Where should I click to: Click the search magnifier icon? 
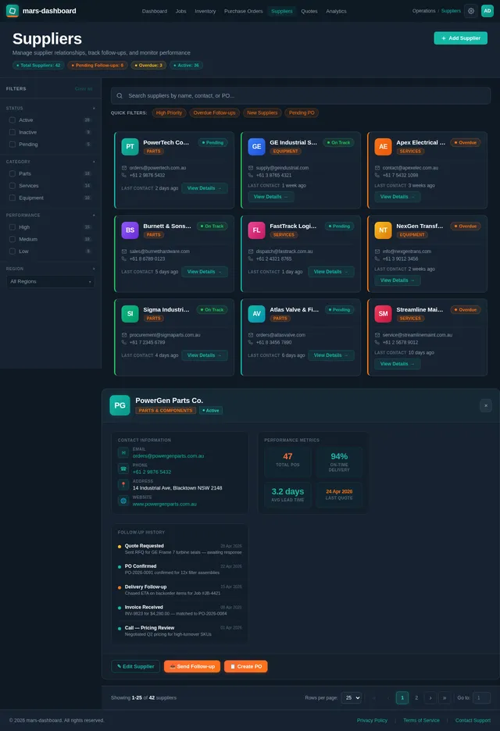pos(120,95)
